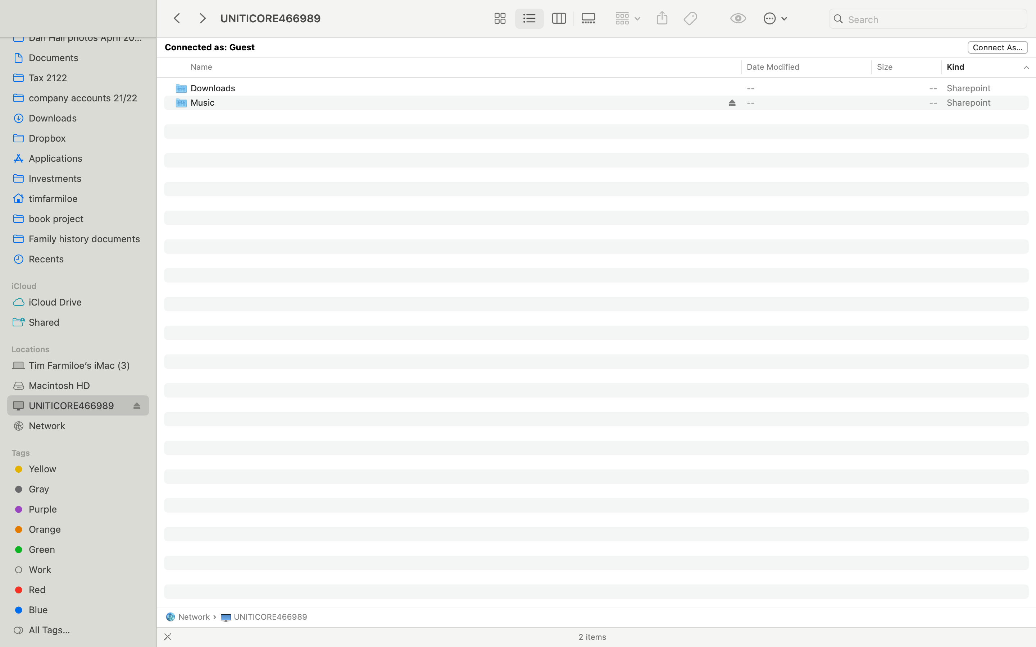This screenshot has width=1036, height=647.
Task: Click the Network globe sidebar icon
Action: click(x=18, y=426)
